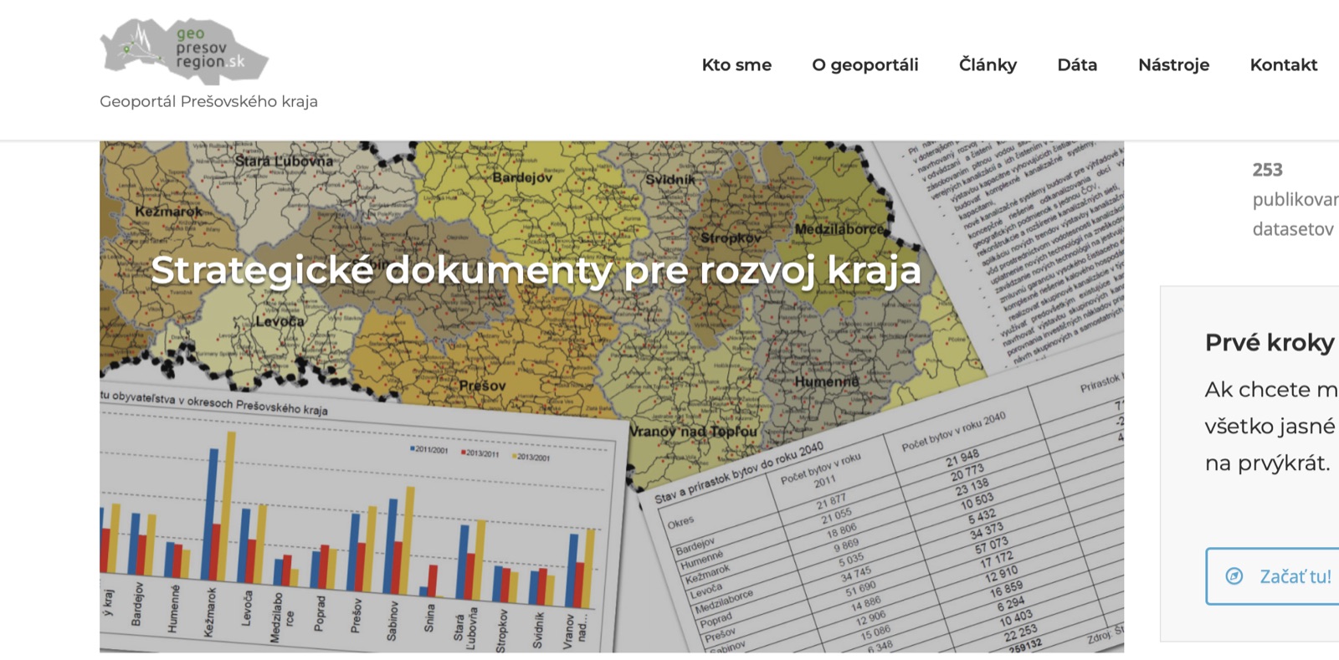Go to the Články page
Image resolution: width=1339 pixels, height=660 pixels.
[988, 65]
